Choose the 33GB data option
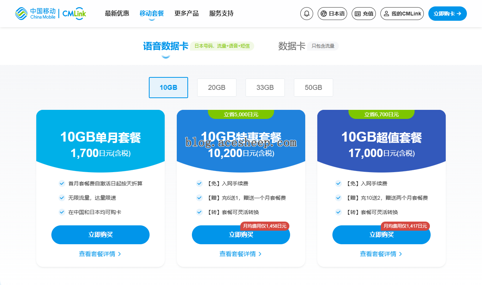The width and height of the screenshot is (482, 285). point(265,88)
